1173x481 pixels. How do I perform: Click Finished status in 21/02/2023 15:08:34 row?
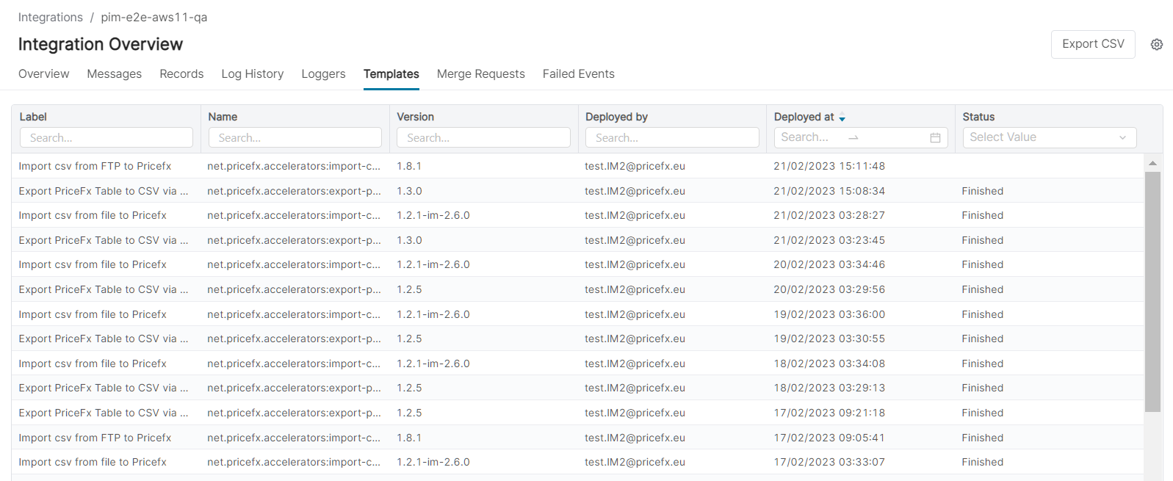[x=982, y=191]
